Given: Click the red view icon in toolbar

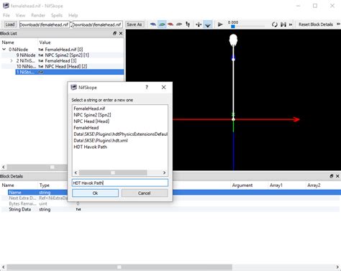Looking at the screenshot, I should (170, 24).
